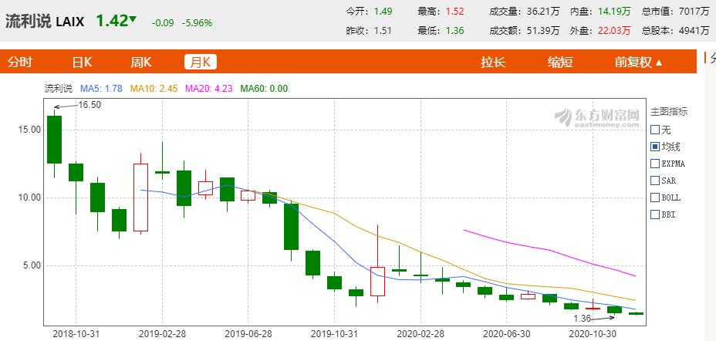Click the 2019-02-28 date axis label
The image size is (716, 341).
pyautogui.click(x=162, y=334)
